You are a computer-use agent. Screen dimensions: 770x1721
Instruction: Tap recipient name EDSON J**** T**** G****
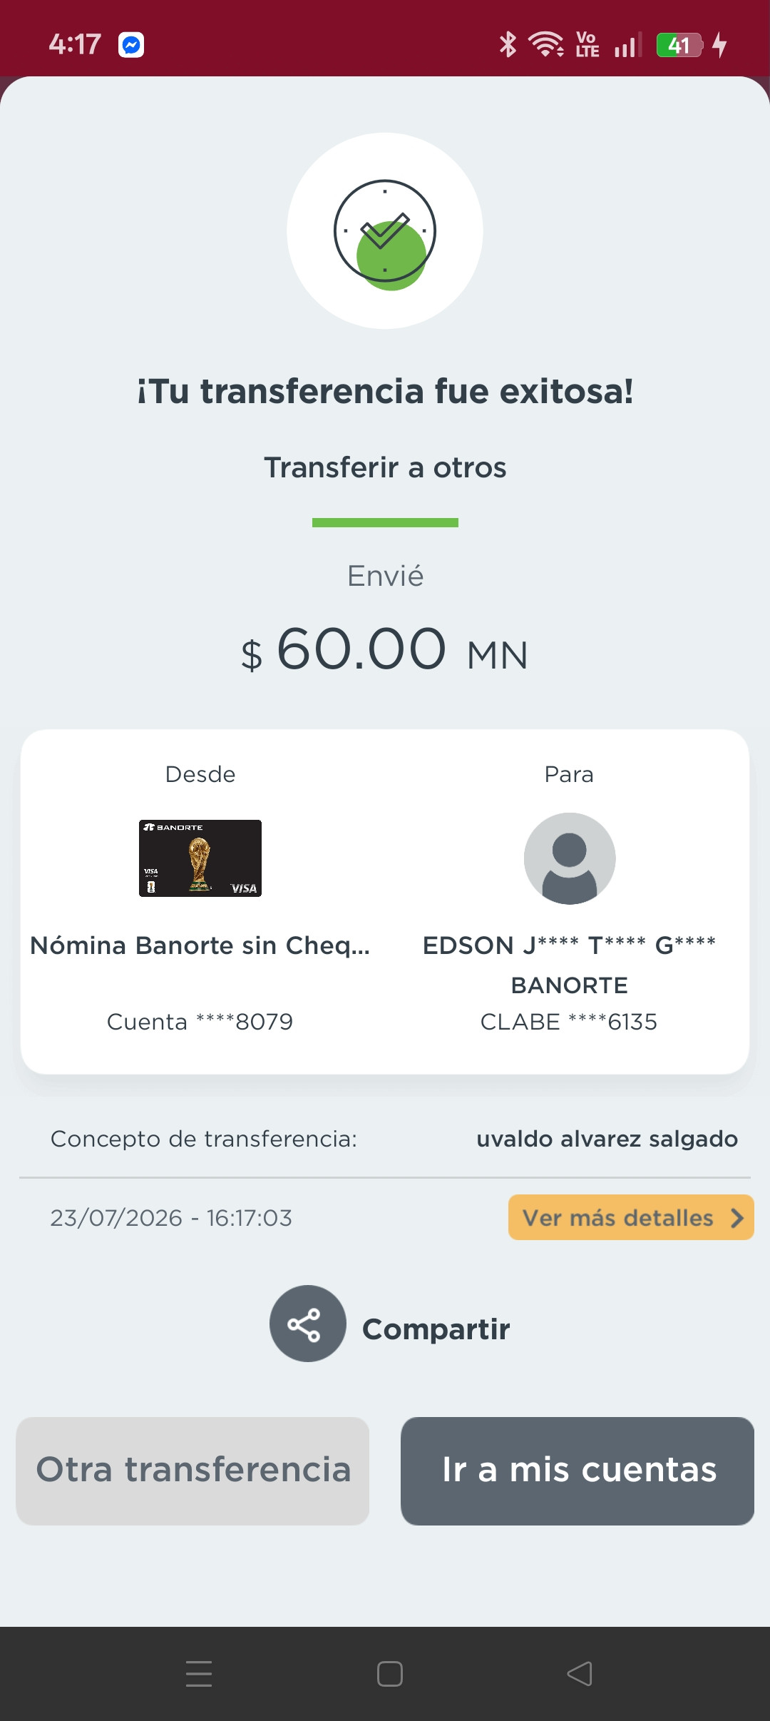click(570, 945)
